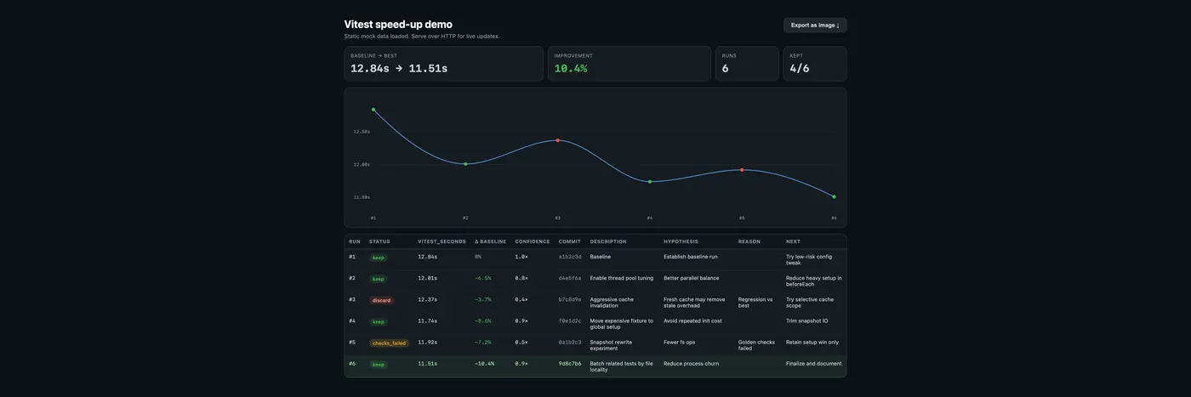Select the Kept 4/6 summary card
1191x397 pixels.
(814, 64)
